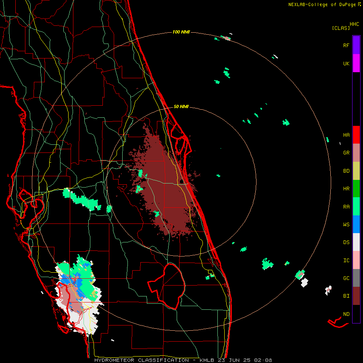This screenshot has width=363, height=363.
Task: Click the DS legend label
Action: (346, 242)
